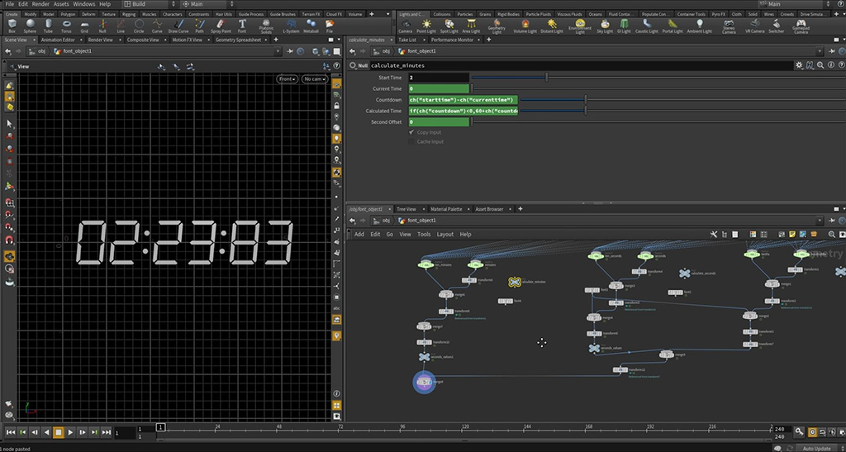Enable the Cache Input checkbox
The height and width of the screenshot is (452, 846).
tap(411, 142)
